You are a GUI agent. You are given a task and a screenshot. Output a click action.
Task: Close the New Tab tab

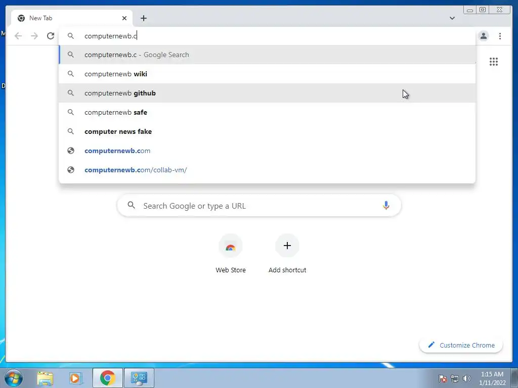[x=124, y=18]
